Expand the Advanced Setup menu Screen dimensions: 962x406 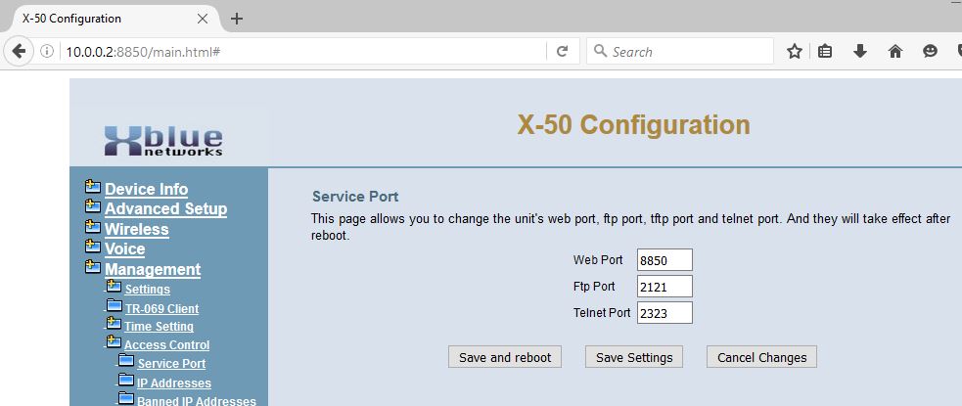pyautogui.click(x=165, y=208)
